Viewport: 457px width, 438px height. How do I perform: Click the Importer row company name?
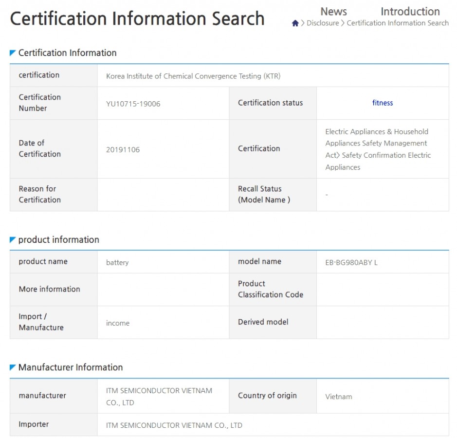[x=174, y=425]
